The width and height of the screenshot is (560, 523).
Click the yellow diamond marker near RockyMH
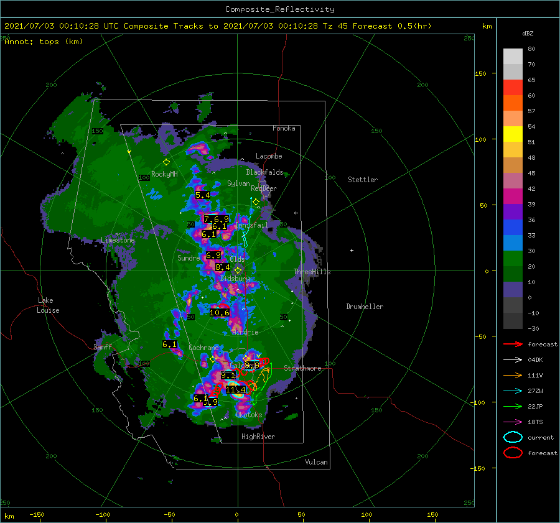(166, 162)
